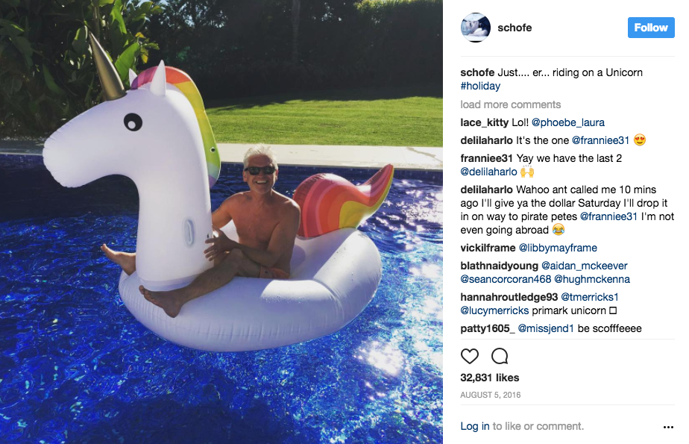Open the @phoebe_laura mention
Screen dimensions: 689x444
[568, 122]
